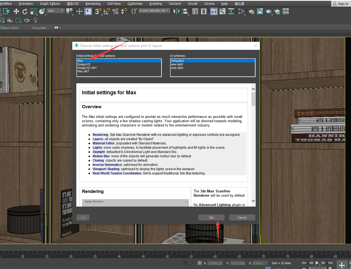This screenshot has width=351, height=269.
Task: Click the Render Production teapot
Action: tap(269, 11)
